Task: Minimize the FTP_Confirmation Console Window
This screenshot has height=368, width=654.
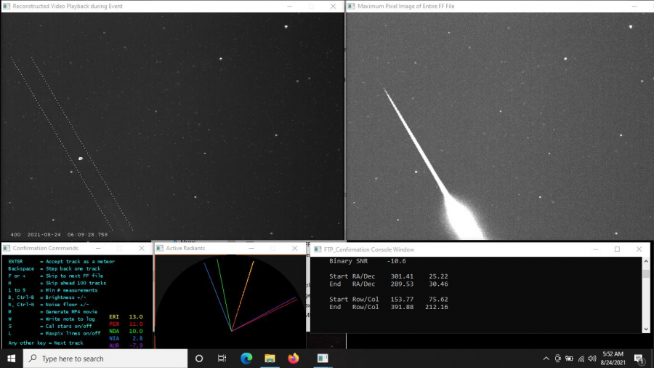Action: (x=596, y=249)
